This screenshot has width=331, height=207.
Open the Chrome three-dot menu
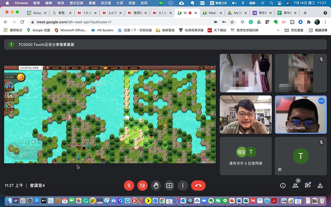[x=325, y=22]
